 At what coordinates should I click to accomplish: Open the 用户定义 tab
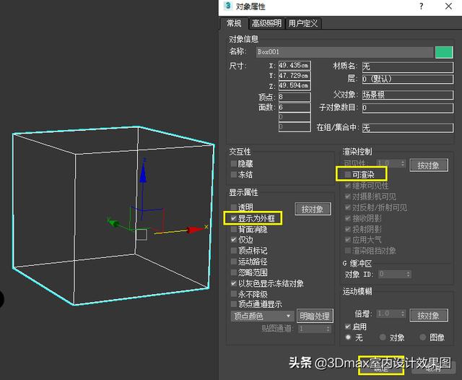tap(303, 23)
